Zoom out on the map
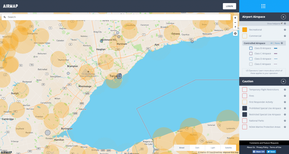289x154 pixels. pos(235,23)
